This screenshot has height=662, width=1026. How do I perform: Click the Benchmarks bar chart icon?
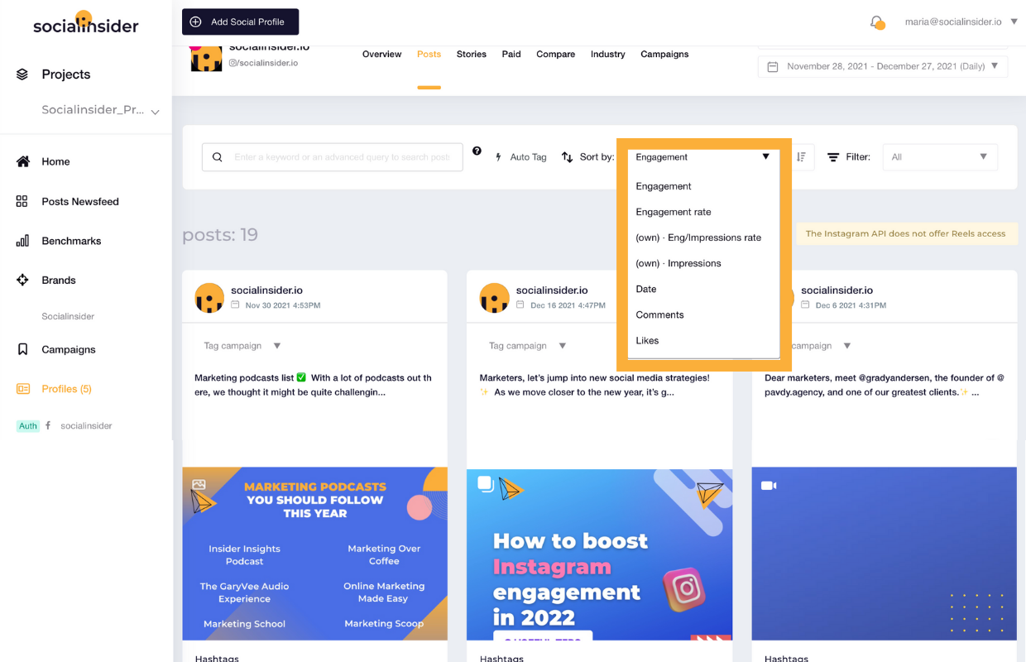coord(22,241)
